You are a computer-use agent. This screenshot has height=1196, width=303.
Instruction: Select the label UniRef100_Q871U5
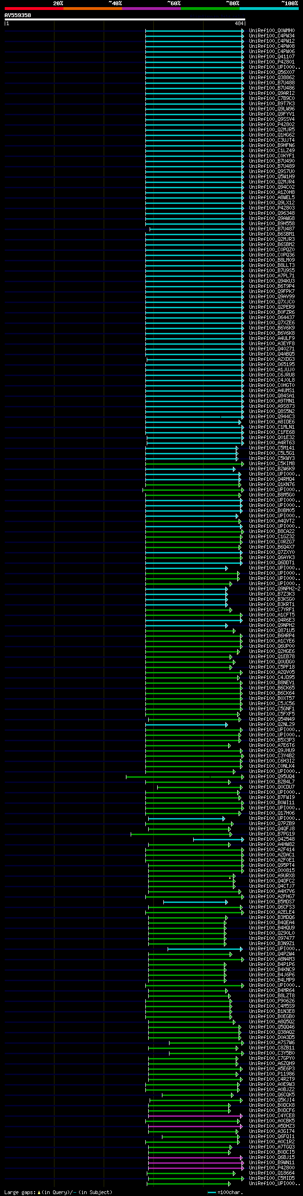point(272,630)
